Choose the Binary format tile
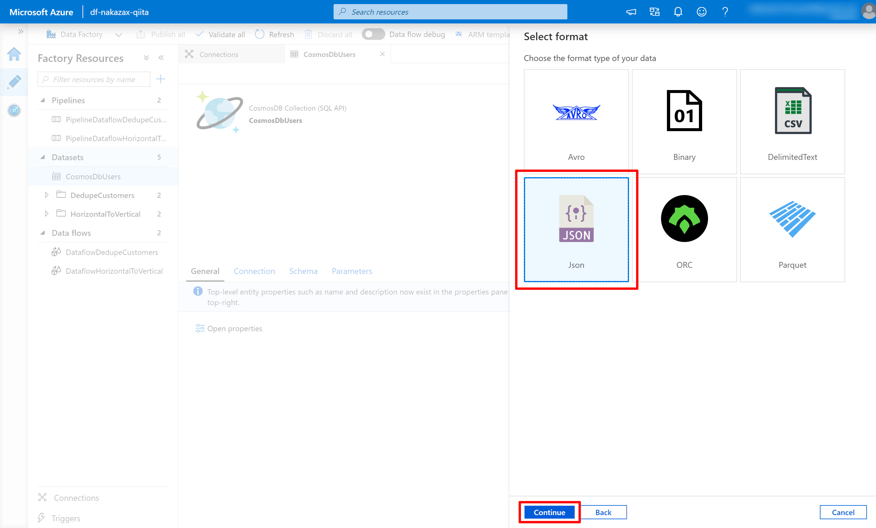Viewport: 876px width, 528px height. 684,121
